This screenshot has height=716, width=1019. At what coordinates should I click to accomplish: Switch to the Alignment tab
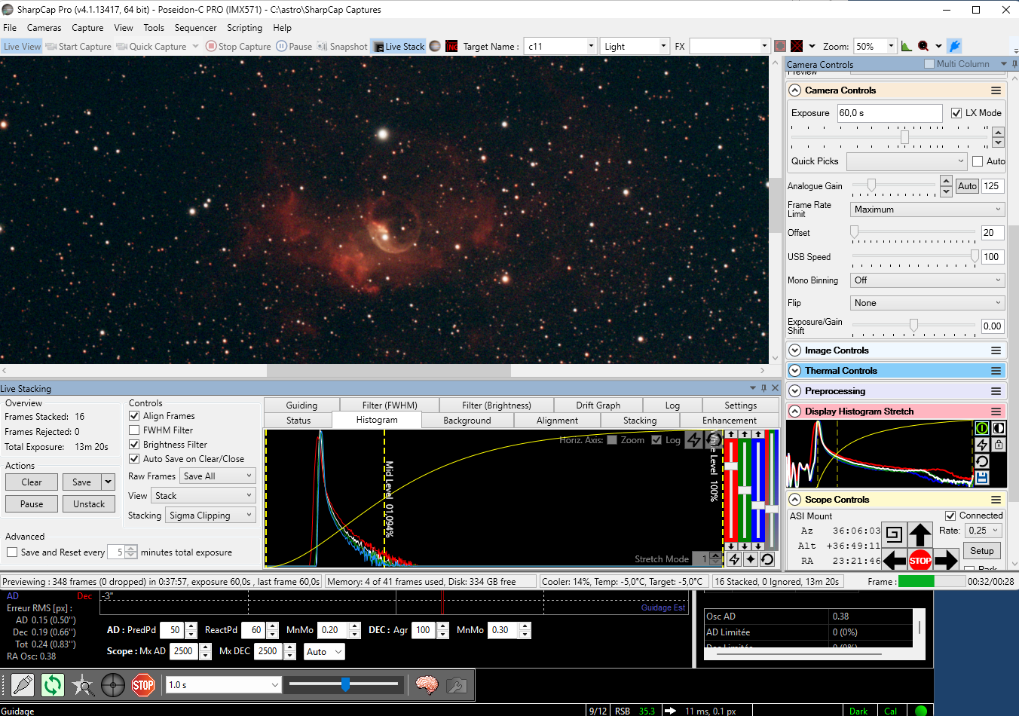coord(557,421)
